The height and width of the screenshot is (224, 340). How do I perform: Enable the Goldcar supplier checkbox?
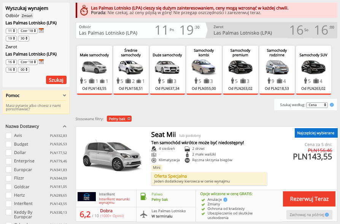[x=9, y=187]
